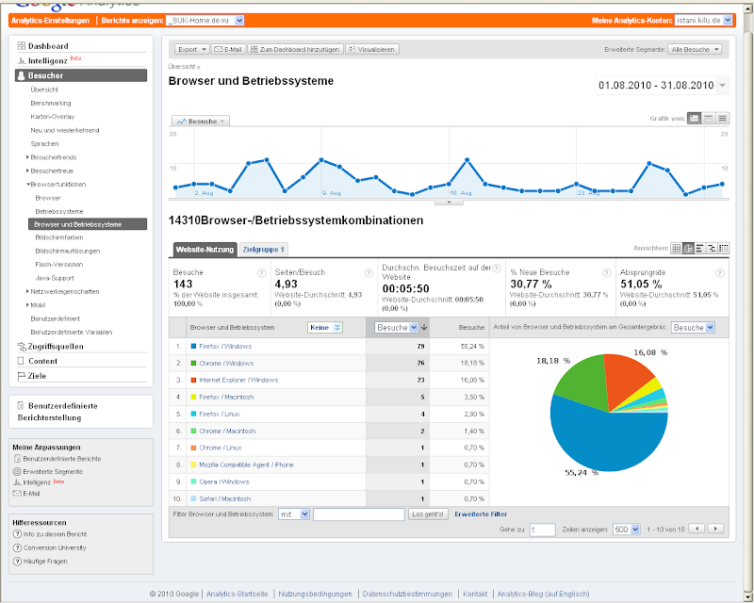Image resolution: width=754 pixels, height=603 pixels.
Task: Click the 'Los geht's!' filter button
Action: (429, 513)
